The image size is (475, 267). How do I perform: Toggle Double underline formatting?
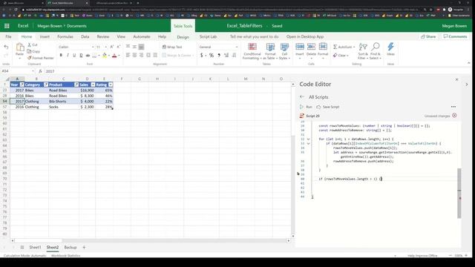coord(81,56)
